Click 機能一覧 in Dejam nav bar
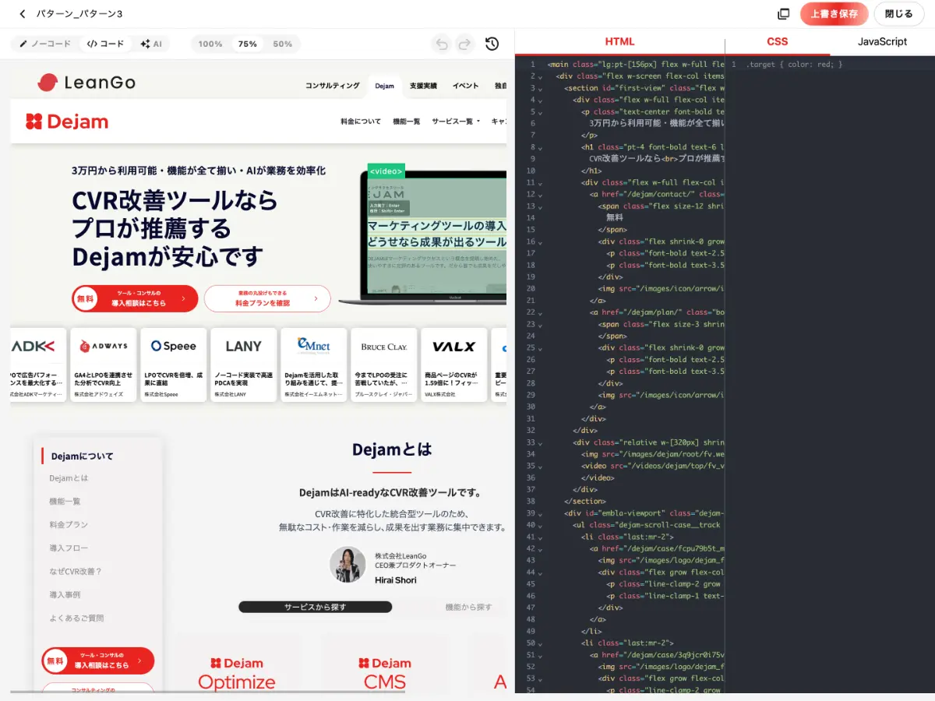 (407, 122)
